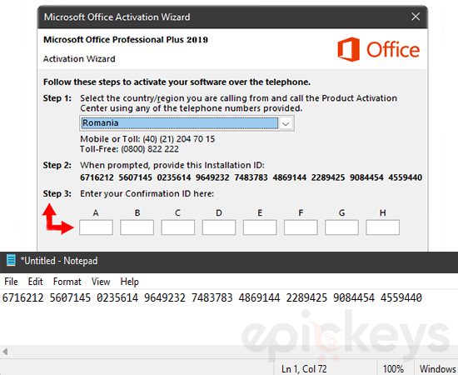Open the Notepad File menu
Viewport: 458px width, 375px height.
tap(11, 282)
